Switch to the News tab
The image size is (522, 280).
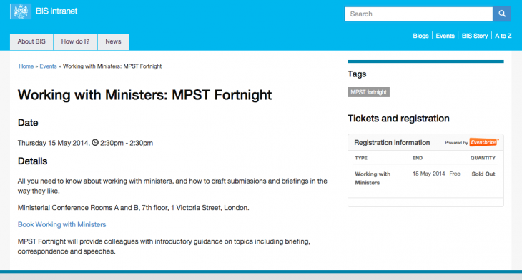[113, 42]
